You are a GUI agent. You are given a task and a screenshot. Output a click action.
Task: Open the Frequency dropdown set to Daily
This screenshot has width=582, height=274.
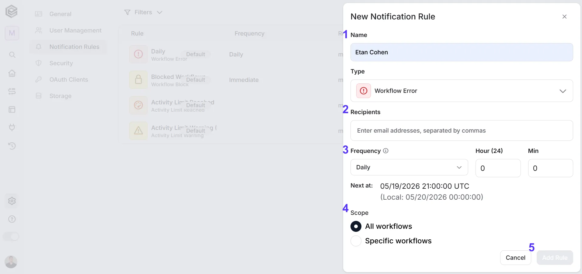pyautogui.click(x=409, y=167)
